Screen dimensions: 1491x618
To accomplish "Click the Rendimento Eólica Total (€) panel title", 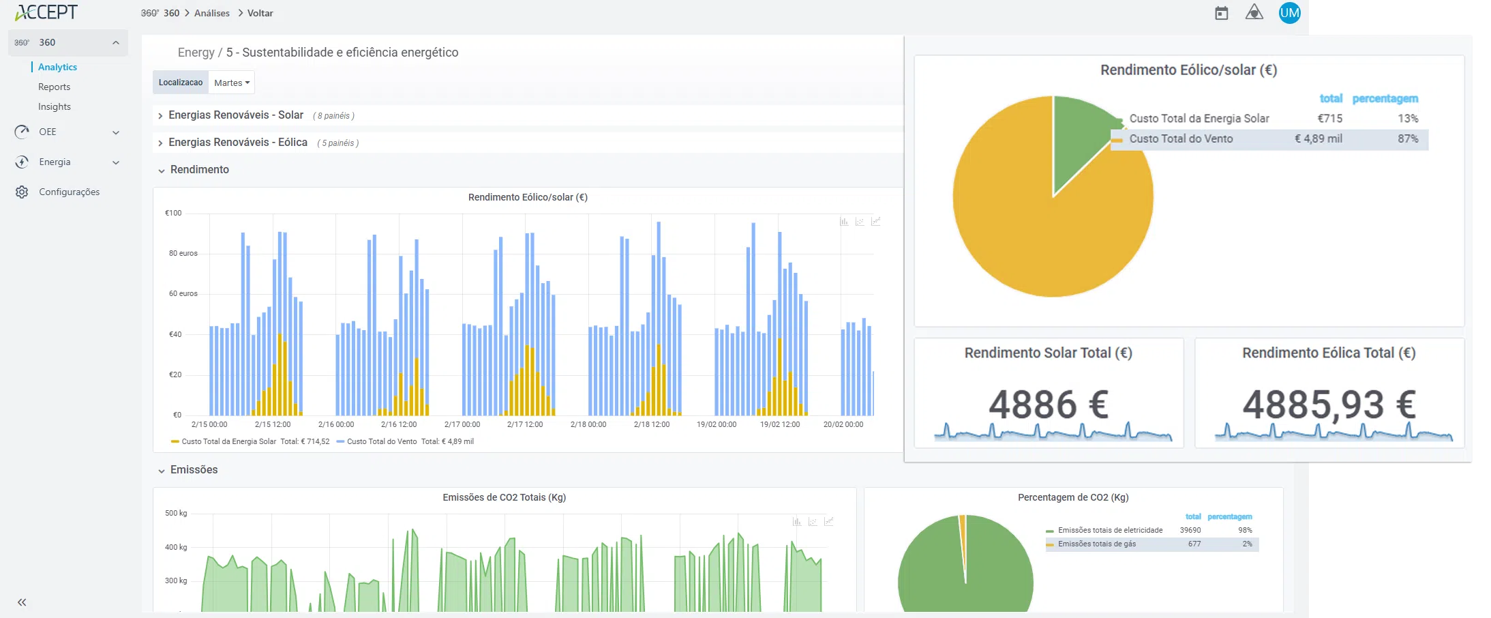I will (x=1329, y=353).
